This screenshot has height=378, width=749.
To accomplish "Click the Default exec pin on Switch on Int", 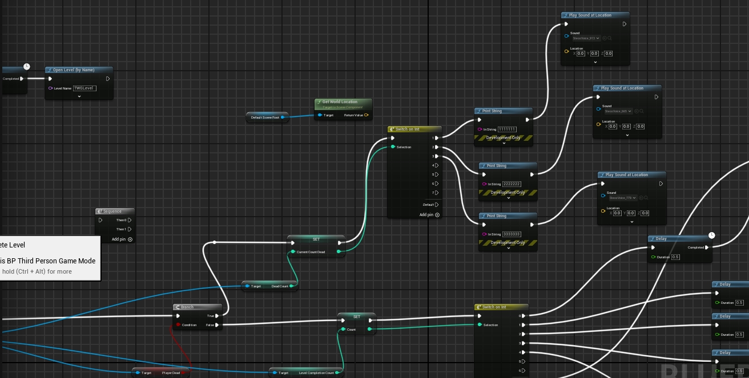I will tap(437, 205).
